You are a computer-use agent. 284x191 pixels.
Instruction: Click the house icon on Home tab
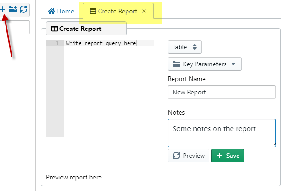52,11
